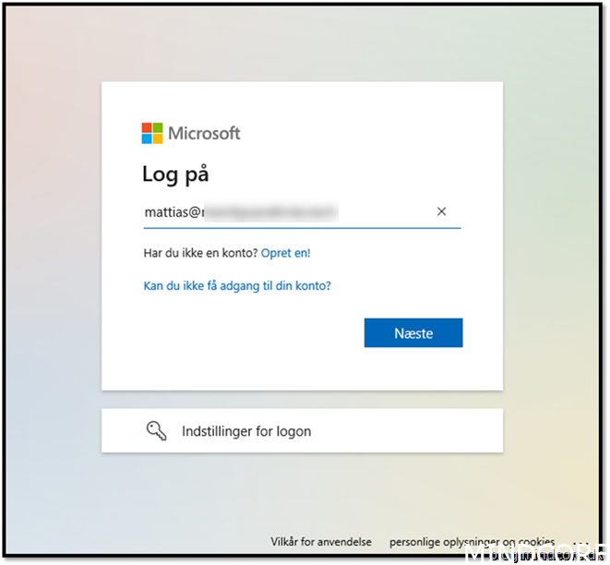The height and width of the screenshot is (565, 610).
Task: Follow the Opret en! link
Action: (x=285, y=253)
